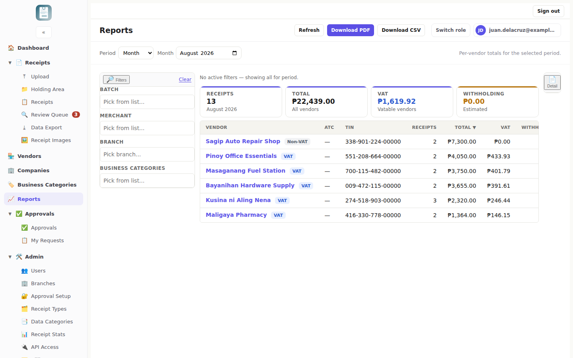The height and width of the screenshot is (358, 573).
Task: Click Switch role button
Action: [x=451, y=30]
